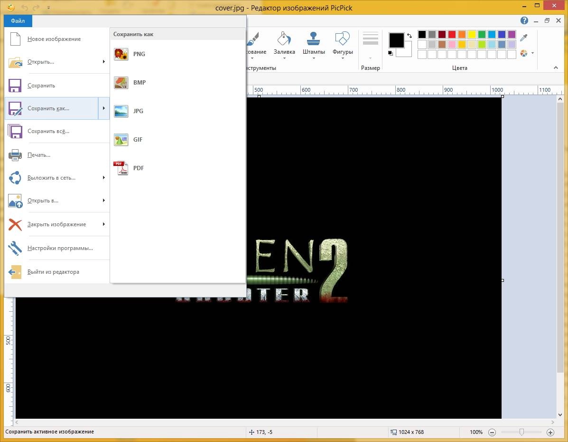The image size is (568, 442).
Task: Click the vertical scrollbar up arrow
Action: pyautogui.click(x=560, y=99)
